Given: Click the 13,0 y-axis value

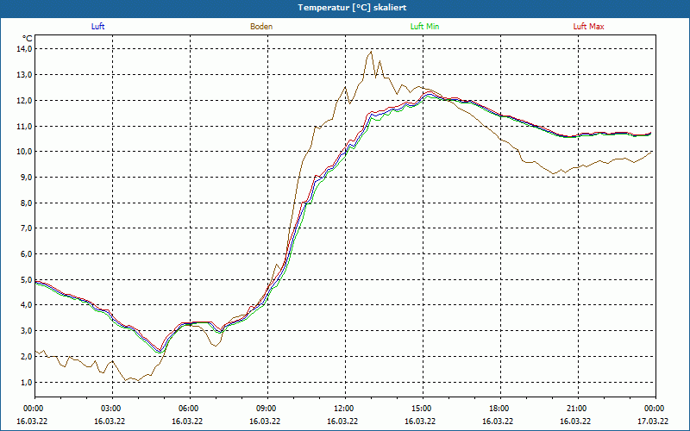Looking at the screenshot, I should (x=25, y=75).
